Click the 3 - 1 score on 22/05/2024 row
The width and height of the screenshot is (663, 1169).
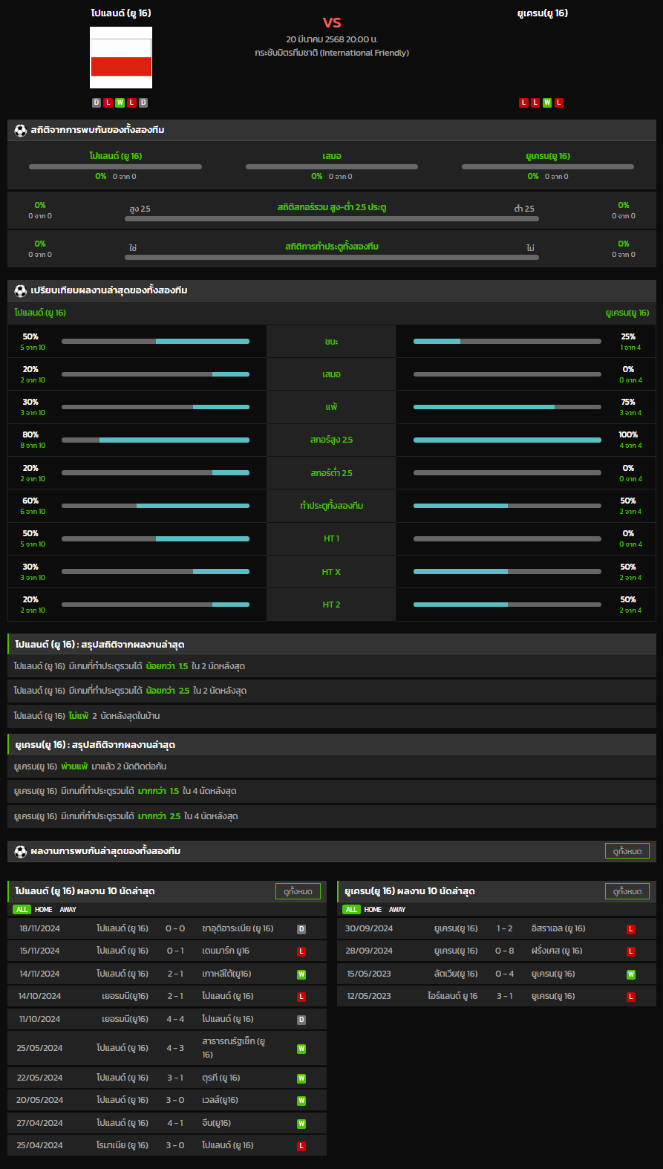tap(175, 1078)
